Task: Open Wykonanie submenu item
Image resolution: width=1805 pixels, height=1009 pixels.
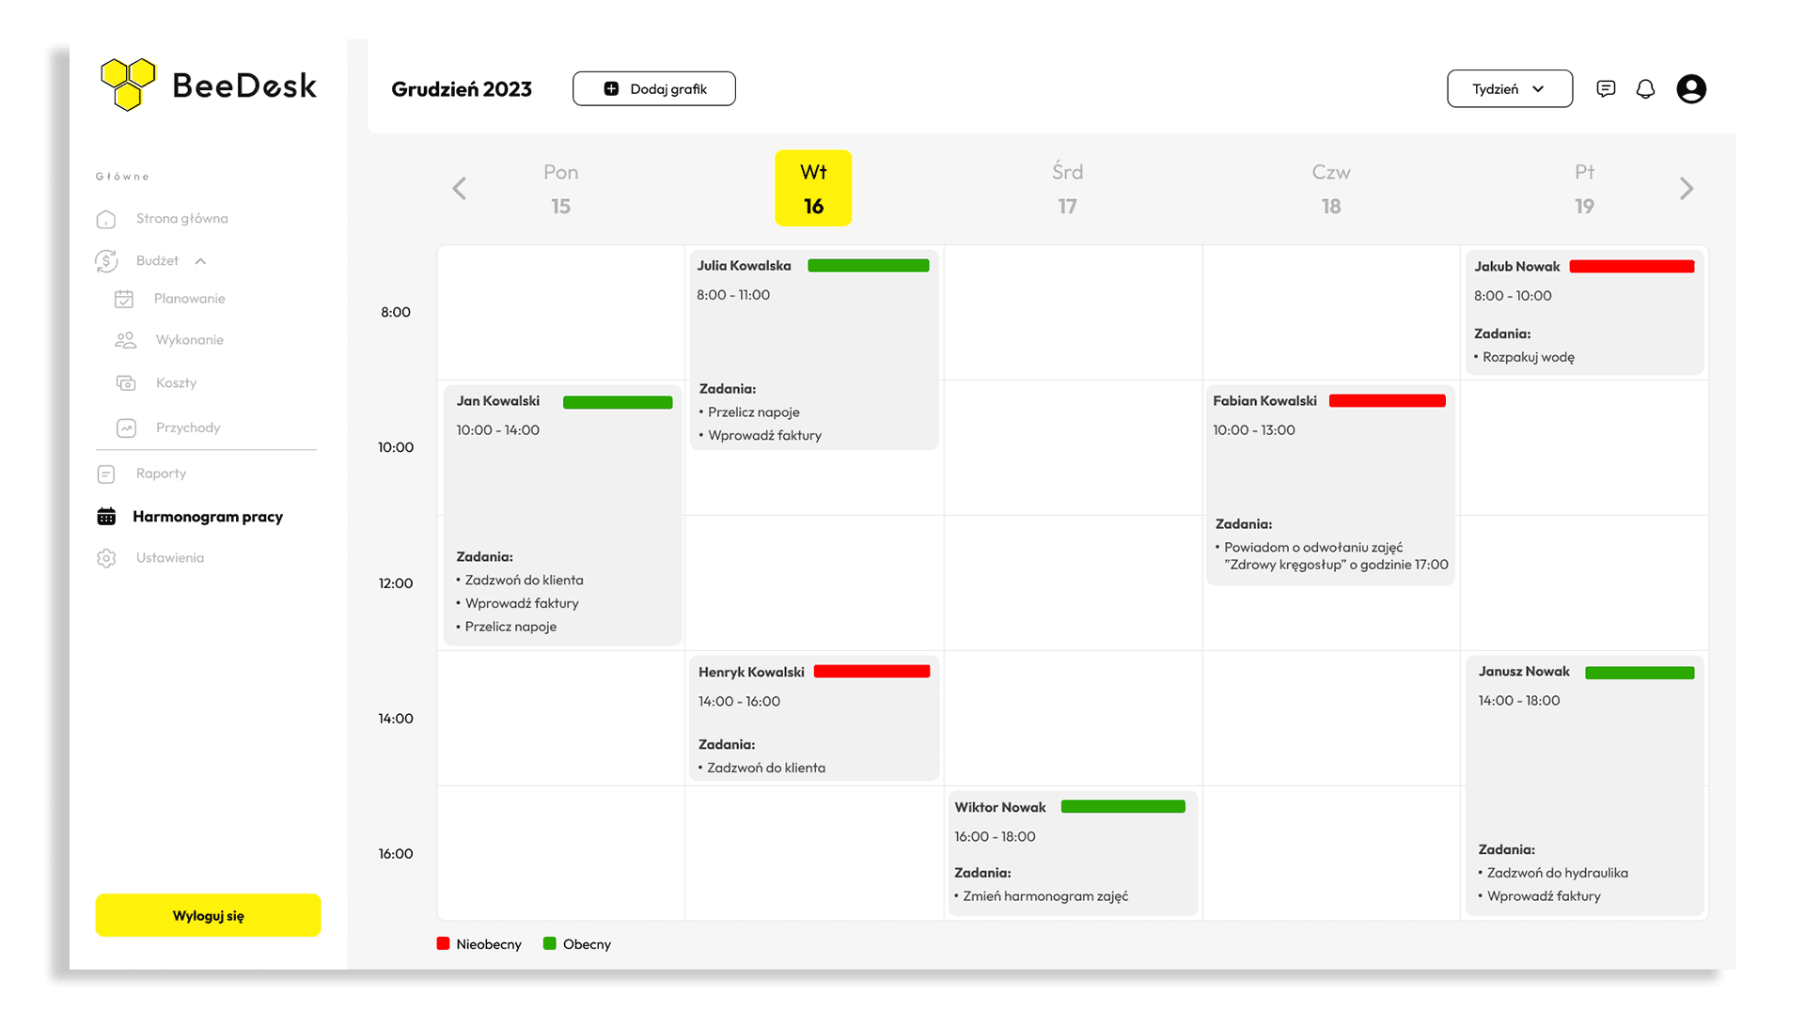Action: tap(190, 339)
